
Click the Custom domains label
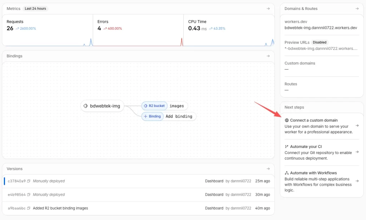click(x=300, y=63)
